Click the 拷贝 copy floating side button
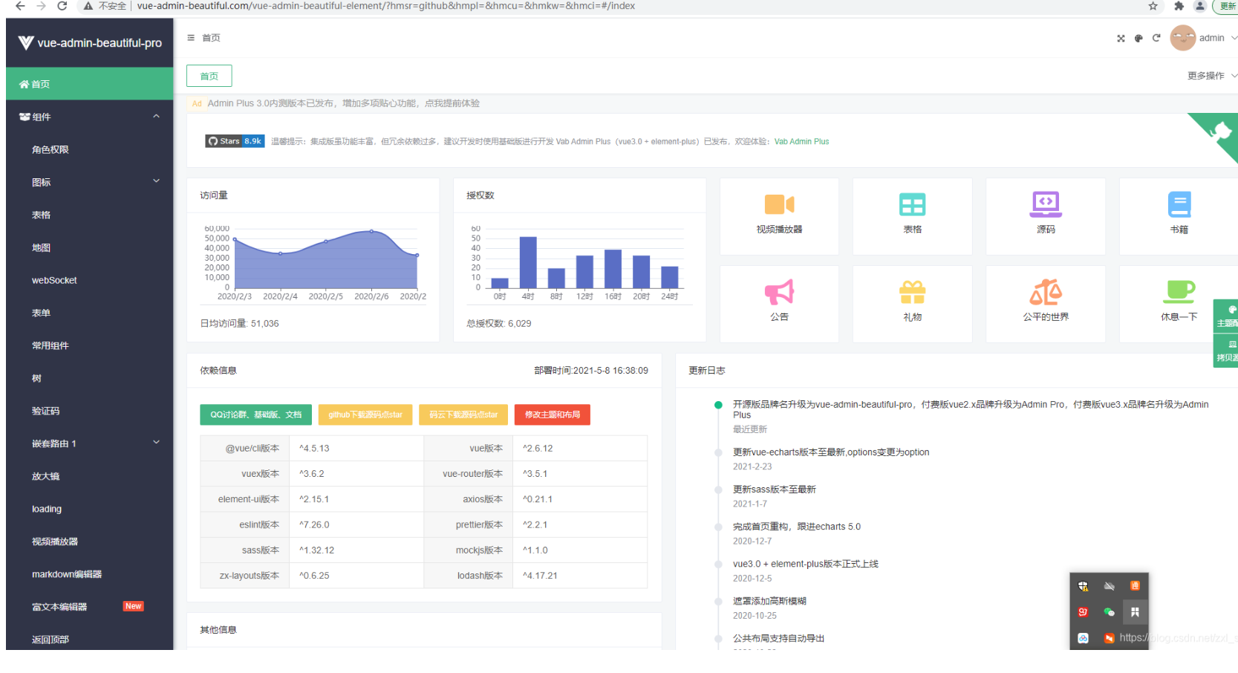The width and height of the screenshot is (1238, 673). 1226,351
